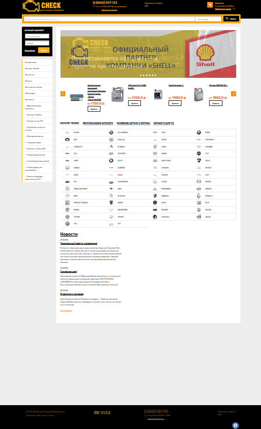Click the Регистрация link in login box
The height and width of the screenshot is (429, 261).
(30, 50)
